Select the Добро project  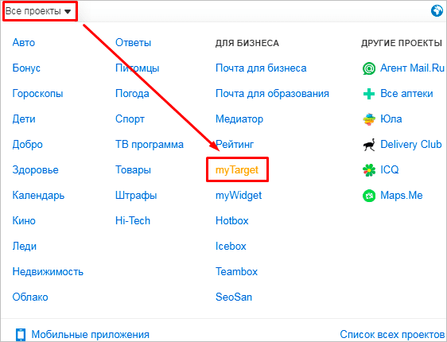[27, 145]
